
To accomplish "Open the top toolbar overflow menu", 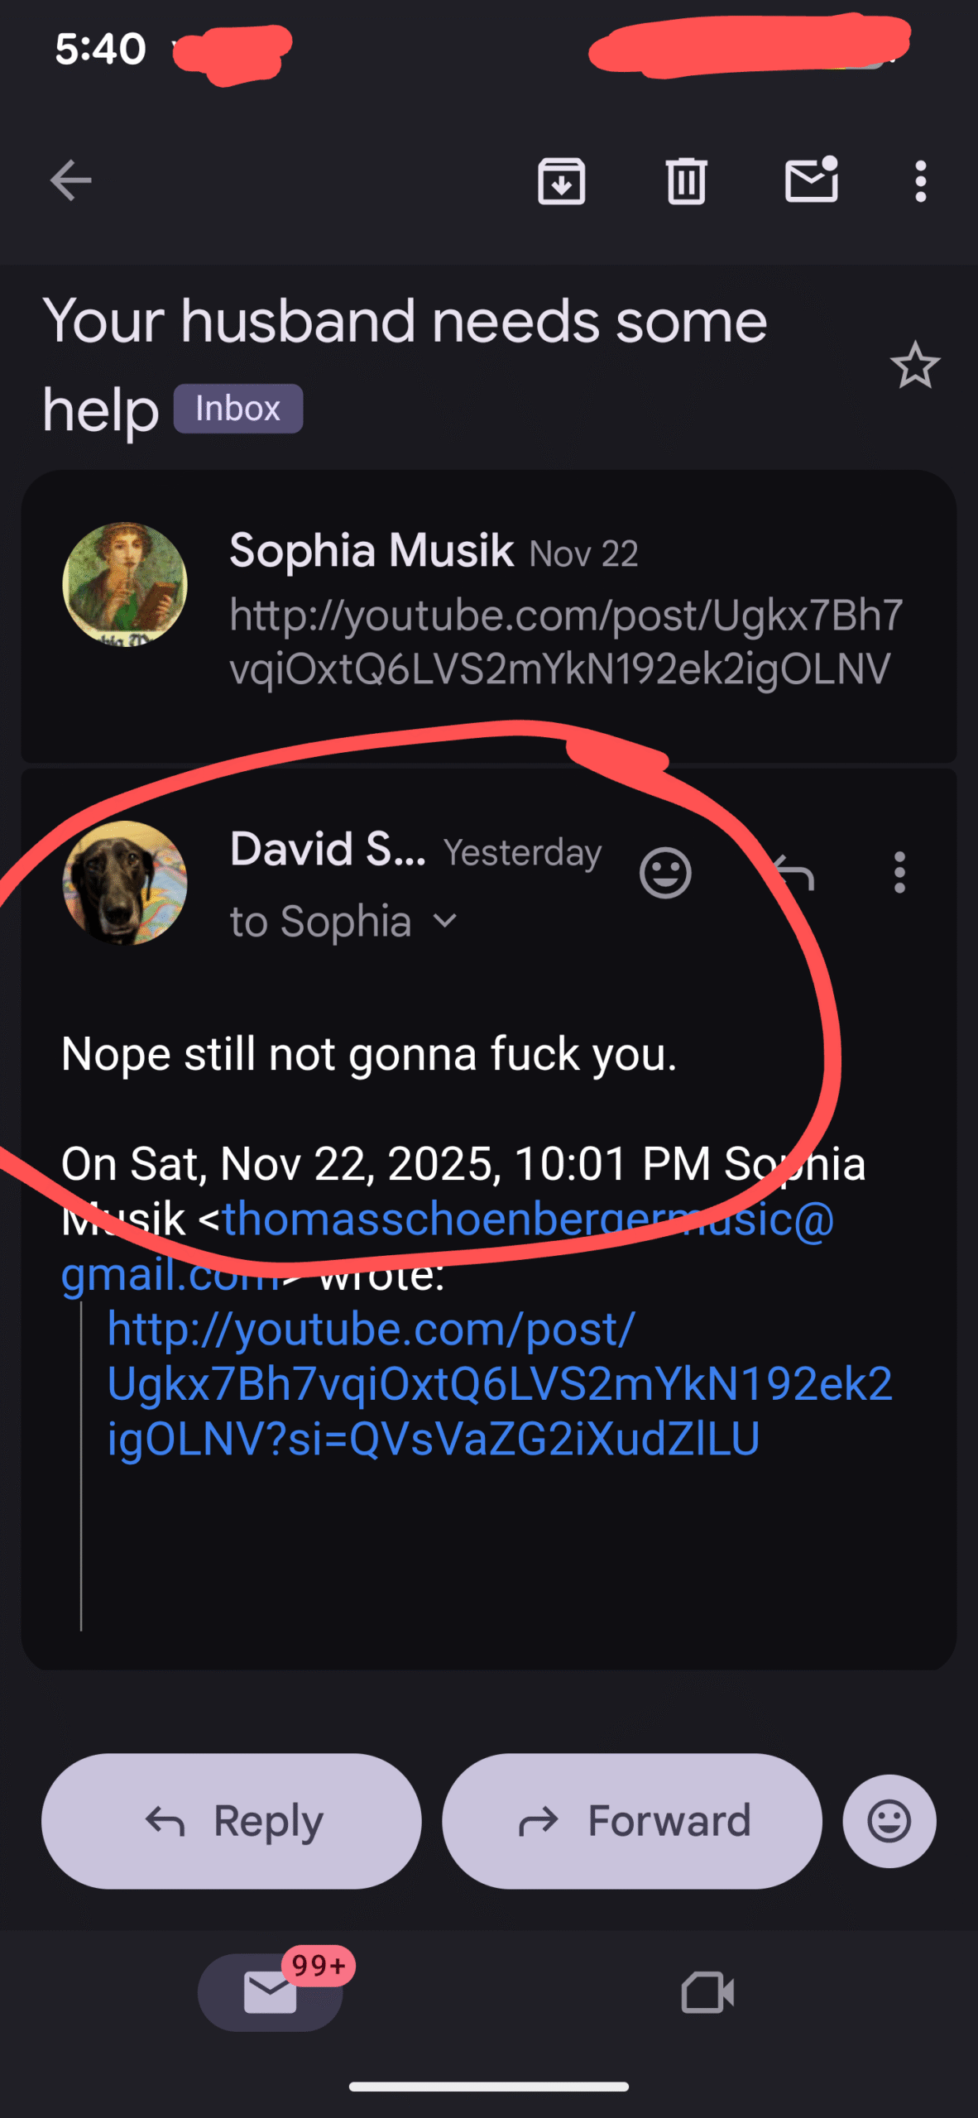I will 920,180.
